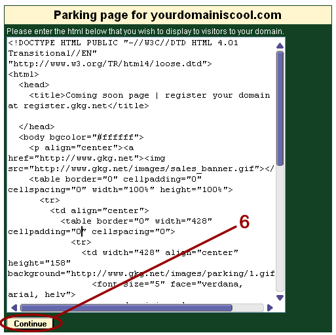Click the vertical scrollbar up arrow

pyautogui.click(x=280, y=46)
